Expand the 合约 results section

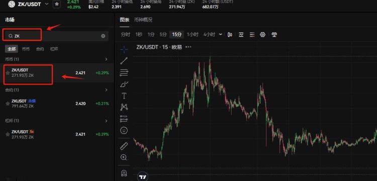point(106,90)
